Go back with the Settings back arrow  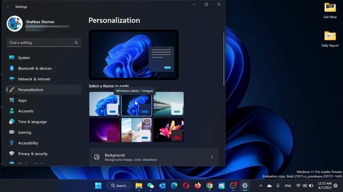tap(9, 7)
